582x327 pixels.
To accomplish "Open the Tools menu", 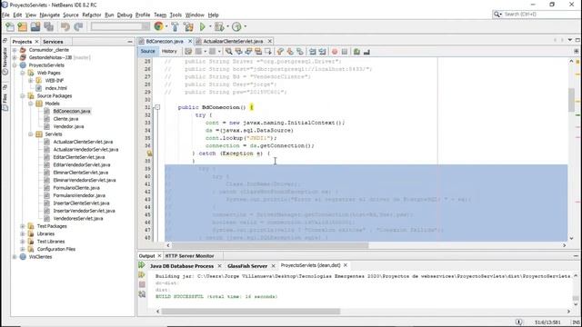I will (176, 15).
